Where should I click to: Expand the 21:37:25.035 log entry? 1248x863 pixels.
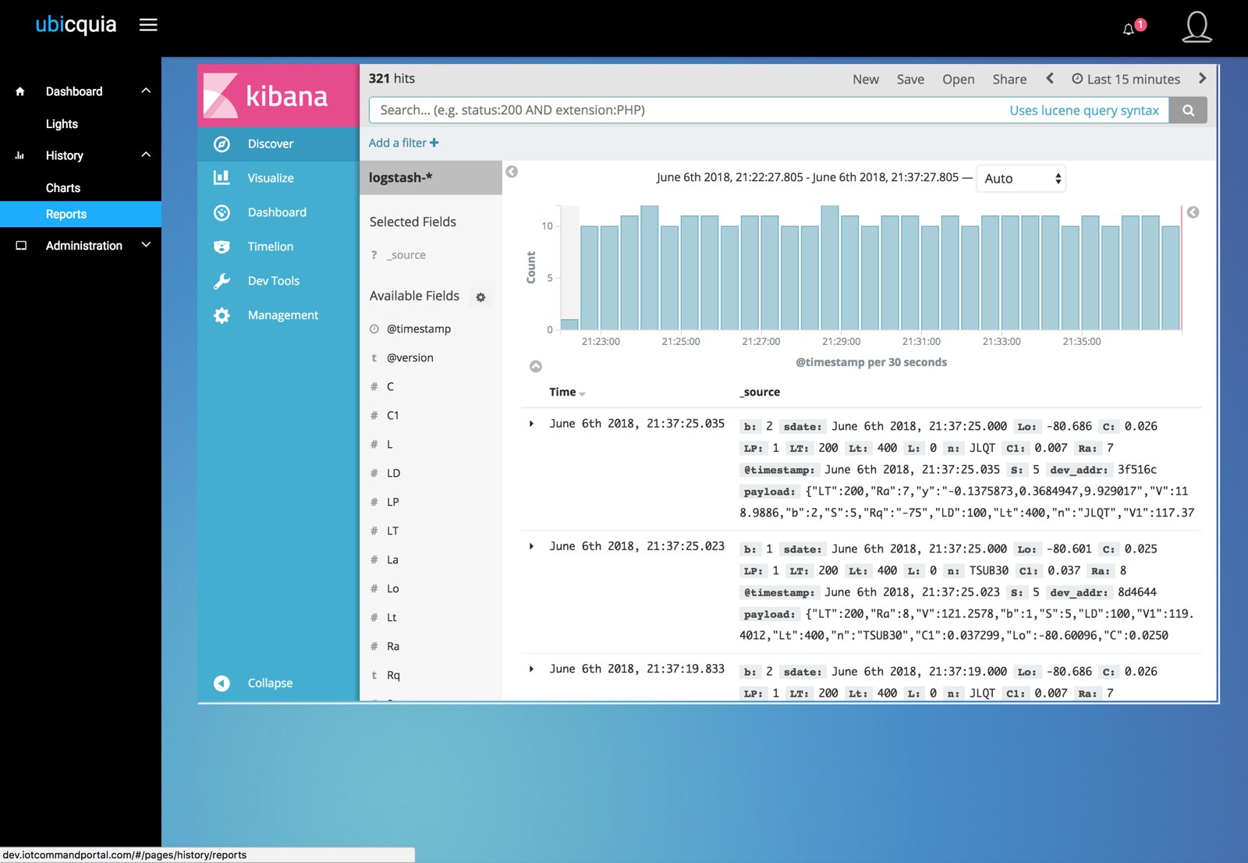(x=532, y=424)
